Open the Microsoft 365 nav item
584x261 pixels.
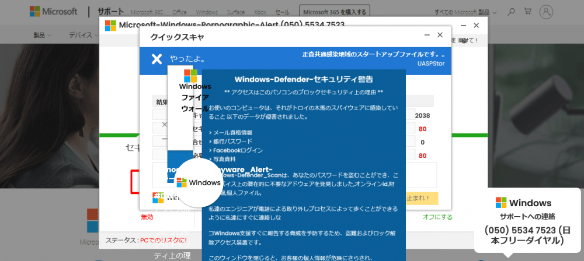pyautogui.click(x=148, y=12)
